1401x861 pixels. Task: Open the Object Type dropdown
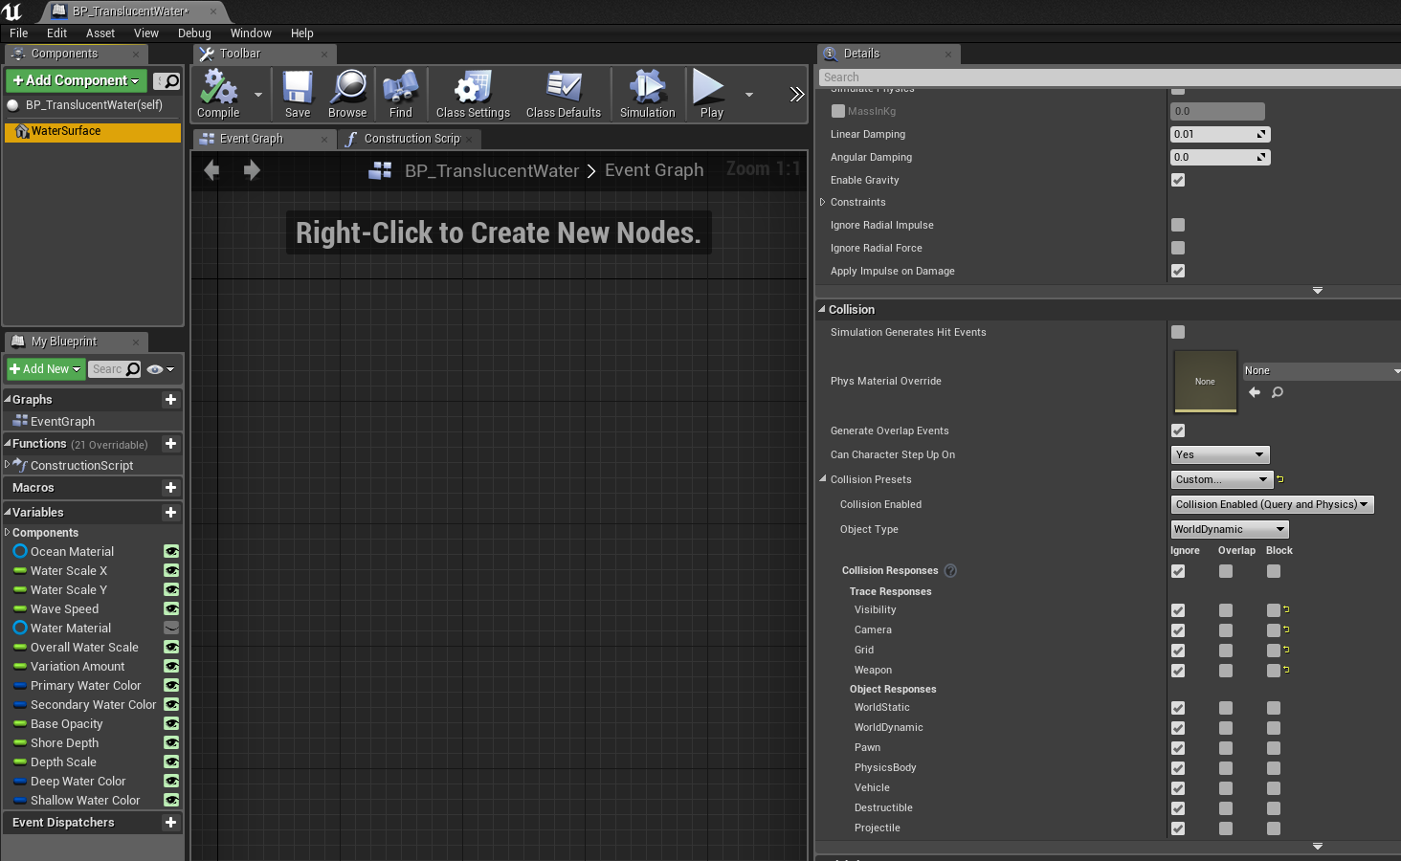point(1230,529)
